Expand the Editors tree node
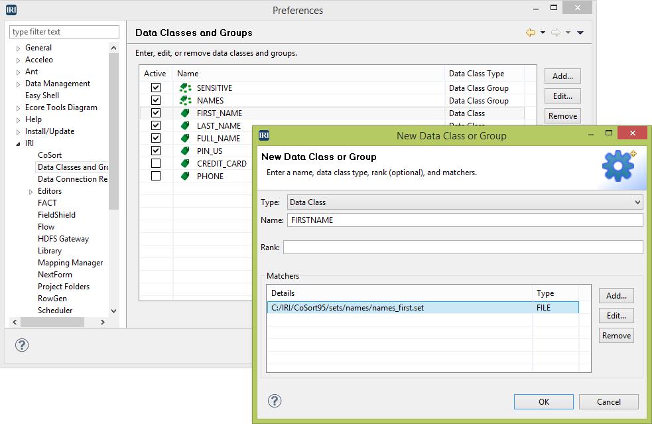Image resolution: width=652 pixels, height=424 pixels. tap(31, 192)
